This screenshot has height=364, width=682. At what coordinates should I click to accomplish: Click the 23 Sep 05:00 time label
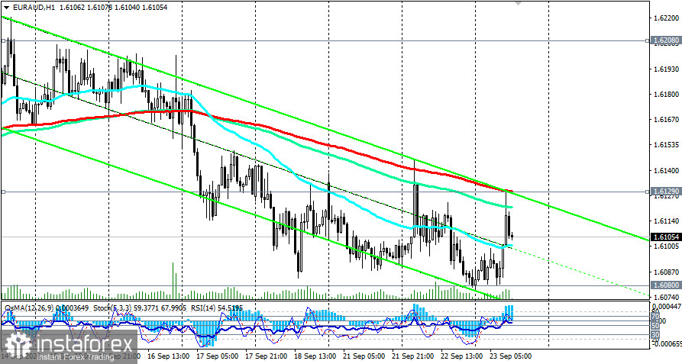click(511, 356)
